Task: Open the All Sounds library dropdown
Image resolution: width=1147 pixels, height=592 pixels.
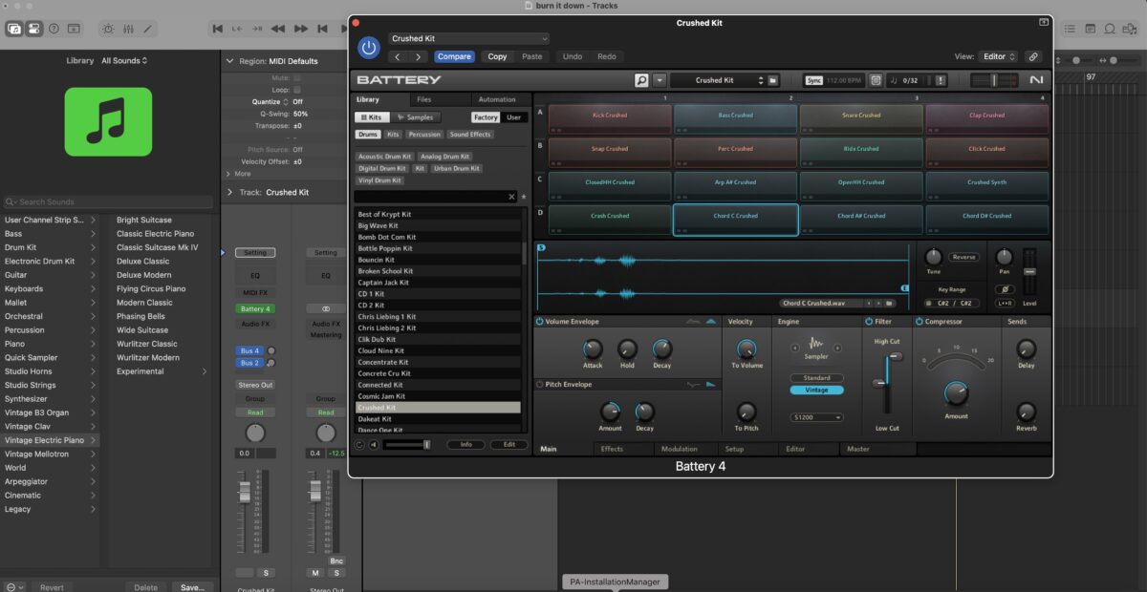Action: pyautogui.click(x=124, y=60)
